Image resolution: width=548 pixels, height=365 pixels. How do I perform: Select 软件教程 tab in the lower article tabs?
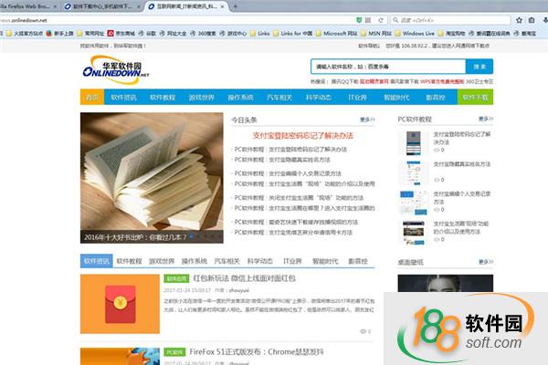coord(130,261)
